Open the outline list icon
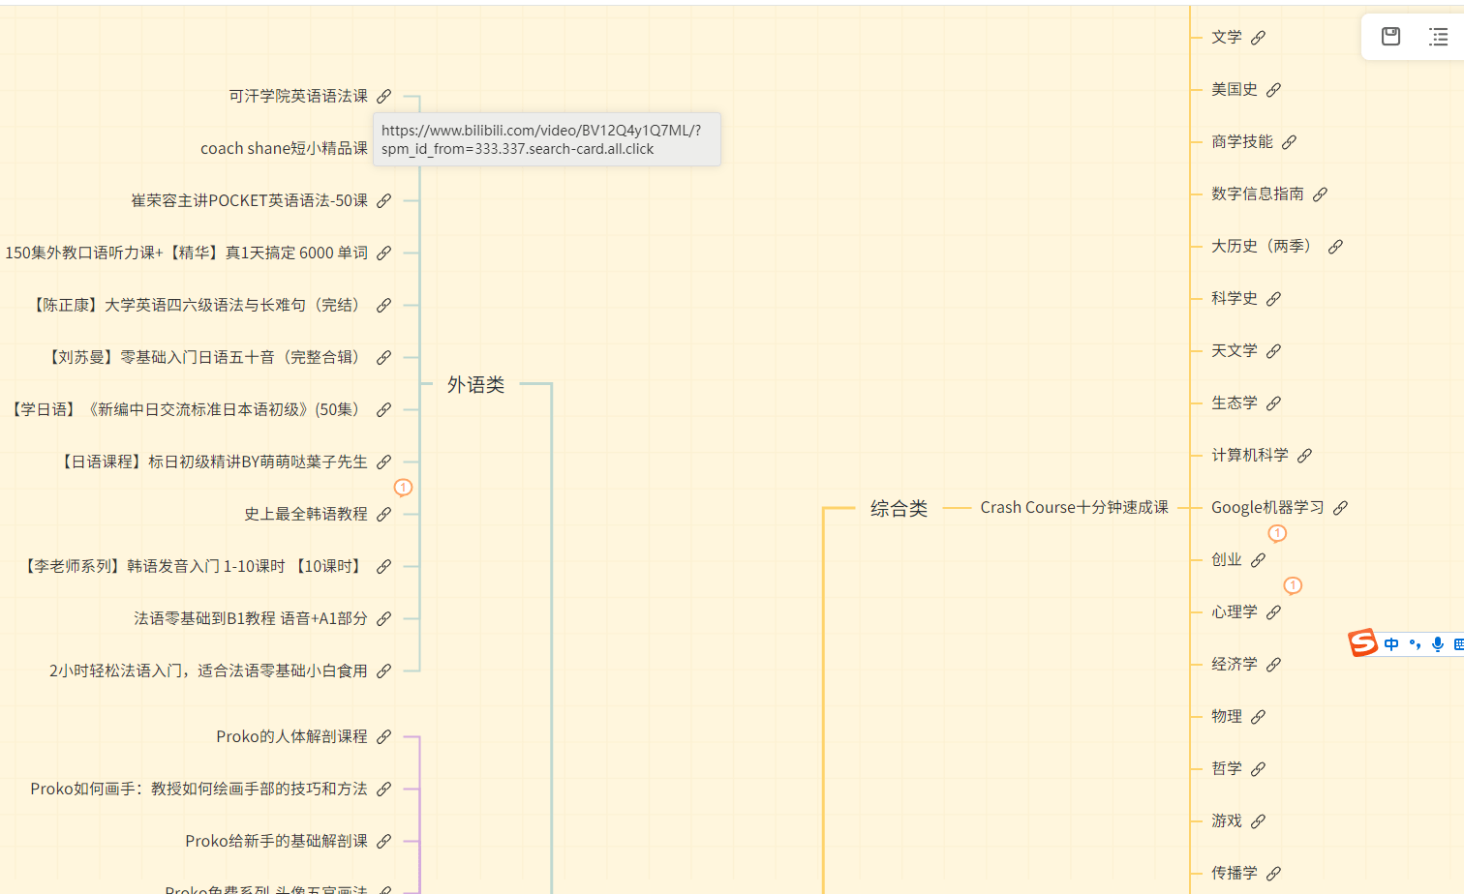 [1439, 37]
